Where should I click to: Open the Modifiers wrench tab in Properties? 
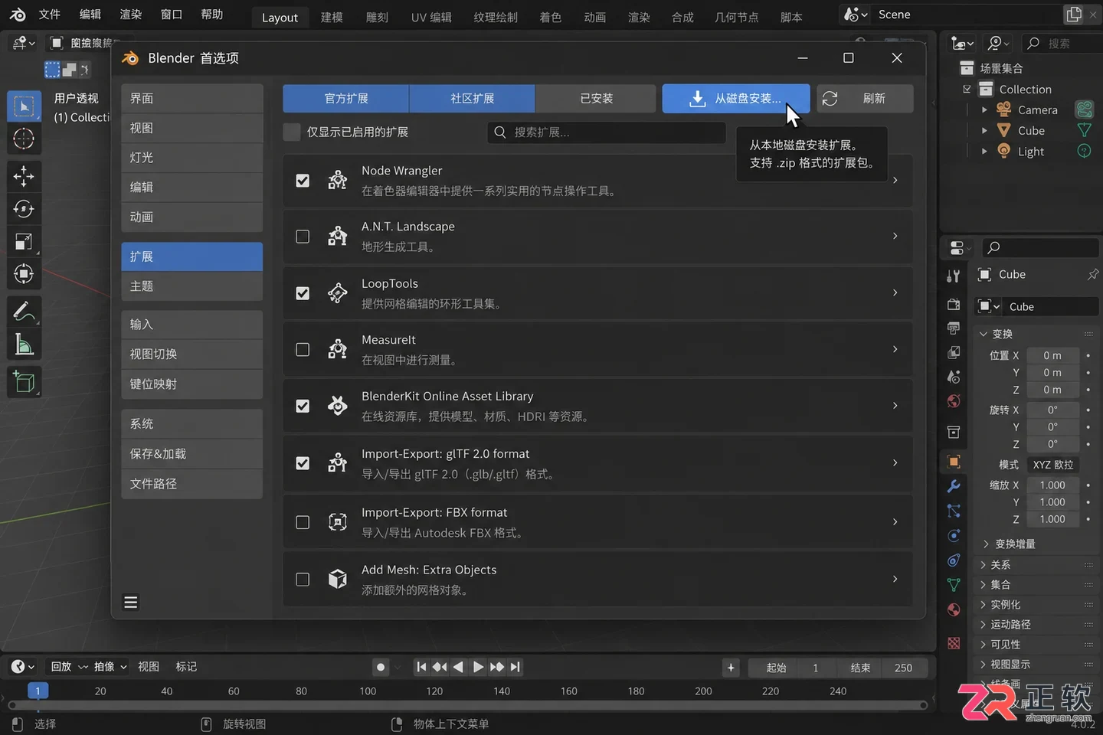tap(954, 486)
